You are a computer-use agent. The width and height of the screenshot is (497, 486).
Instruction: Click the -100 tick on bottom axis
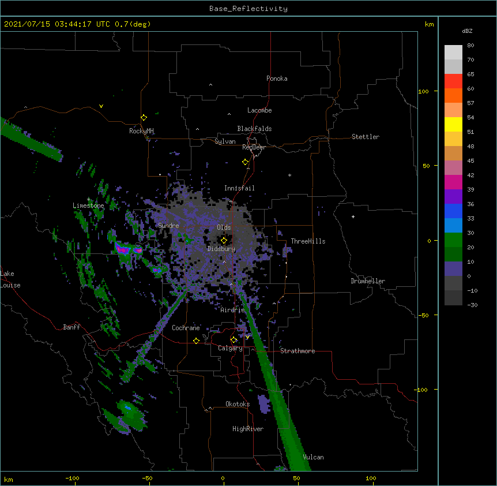point(72,478)
